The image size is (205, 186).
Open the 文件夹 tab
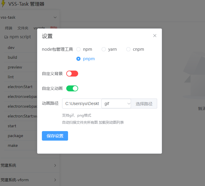pos(23,28)
